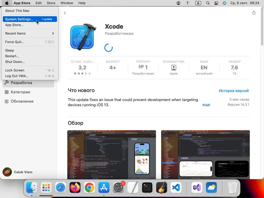264x198 pixels.
Task: Launch GarageBand from the Dock
Action: pos(162,187)
